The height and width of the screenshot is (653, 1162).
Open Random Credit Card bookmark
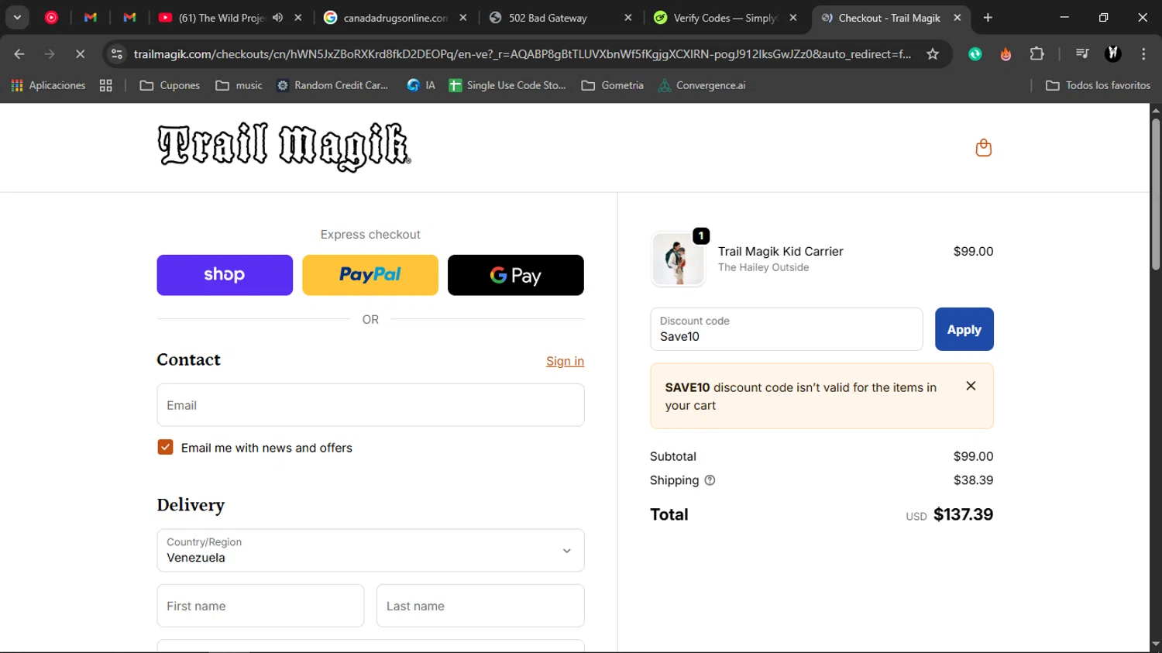click(x=332, y=85)
